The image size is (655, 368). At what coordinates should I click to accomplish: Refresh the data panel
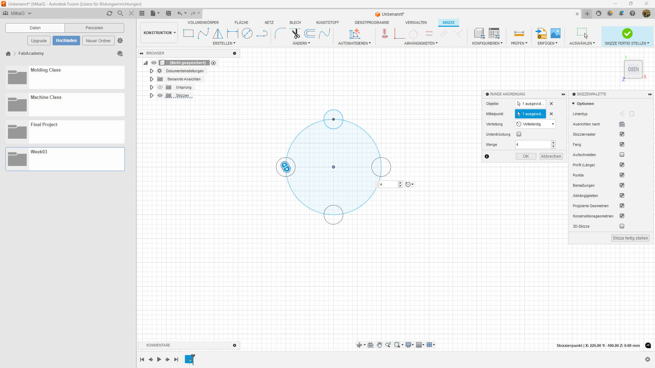coord(109,13)
